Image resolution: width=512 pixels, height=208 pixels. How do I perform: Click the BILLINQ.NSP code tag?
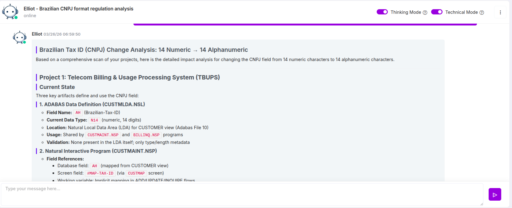146,135
